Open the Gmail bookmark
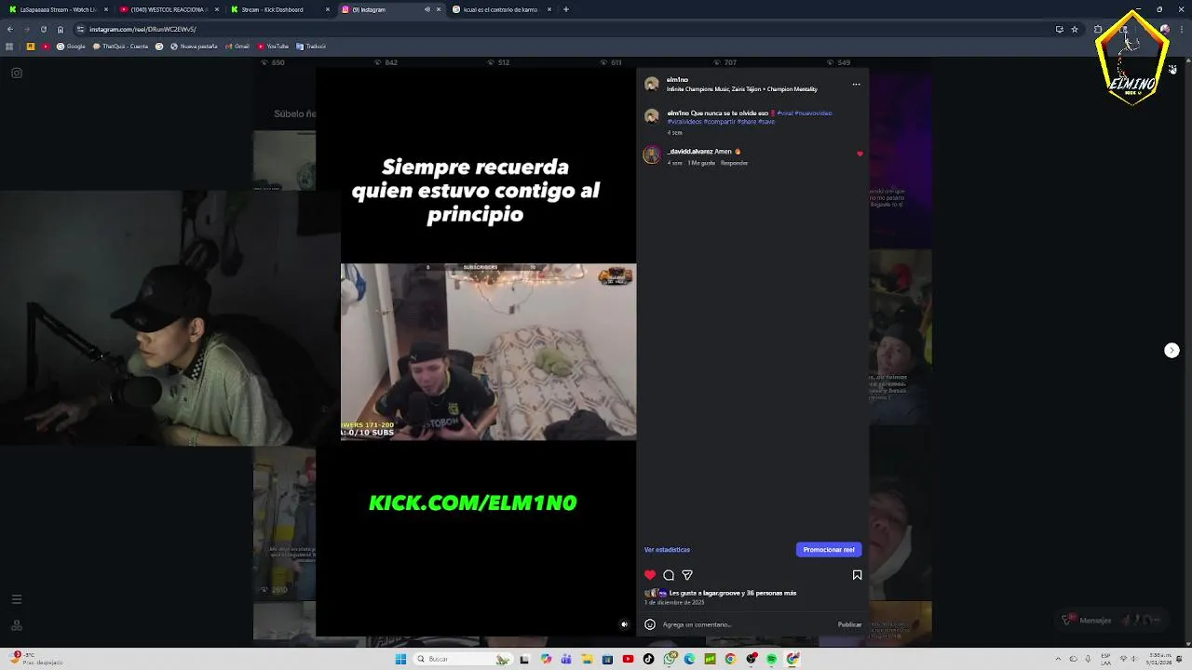The image size is (1192, 670). [x=237, y=46]
